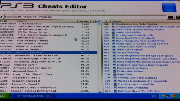Click the icon for Jump Height/Movement Speed (Less High)
Viewport: 180px width, 101px height.
(114, 59)
